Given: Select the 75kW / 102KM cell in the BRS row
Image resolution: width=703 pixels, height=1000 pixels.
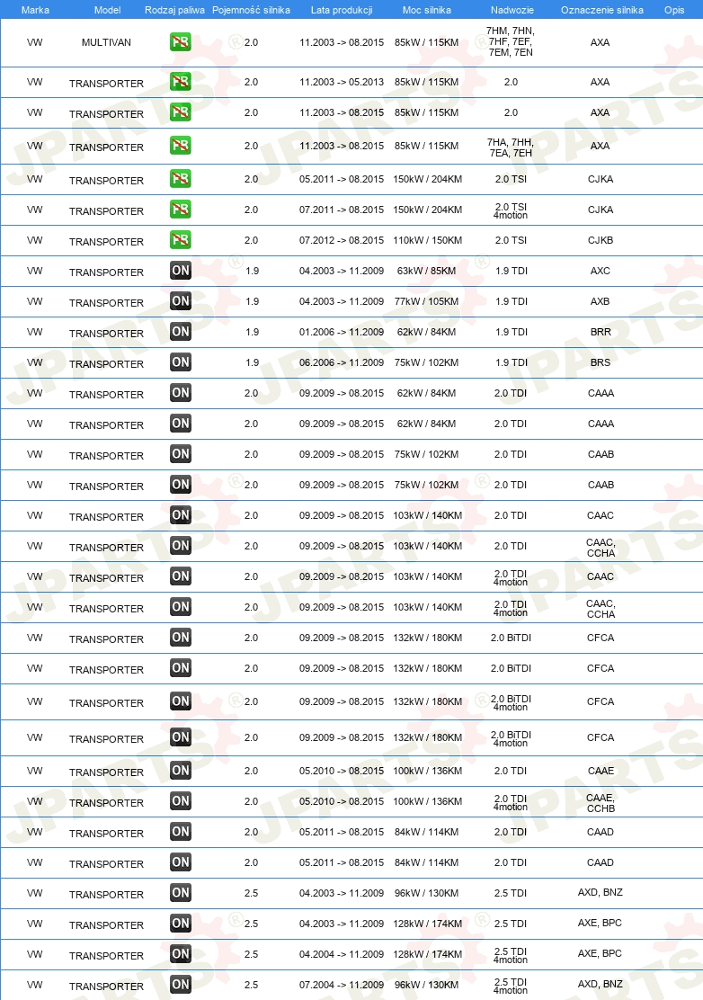Looking at the screenshot, I should click(426, 362).
